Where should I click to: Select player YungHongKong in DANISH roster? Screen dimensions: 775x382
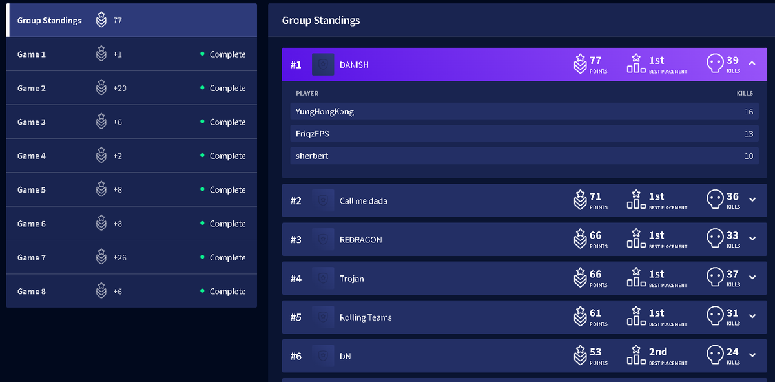coord(524,111)
